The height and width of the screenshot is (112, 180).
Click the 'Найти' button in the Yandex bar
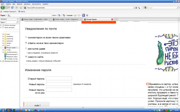(x=54, y=15)
